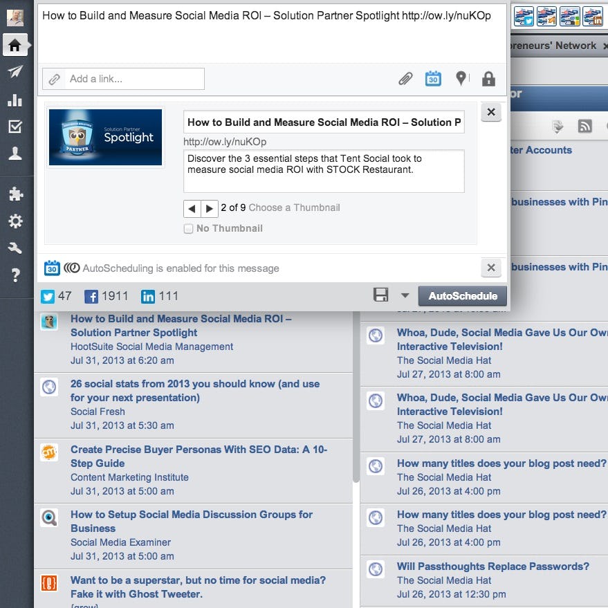Open the Publisher paper plane icon

[x=15, y=73]
